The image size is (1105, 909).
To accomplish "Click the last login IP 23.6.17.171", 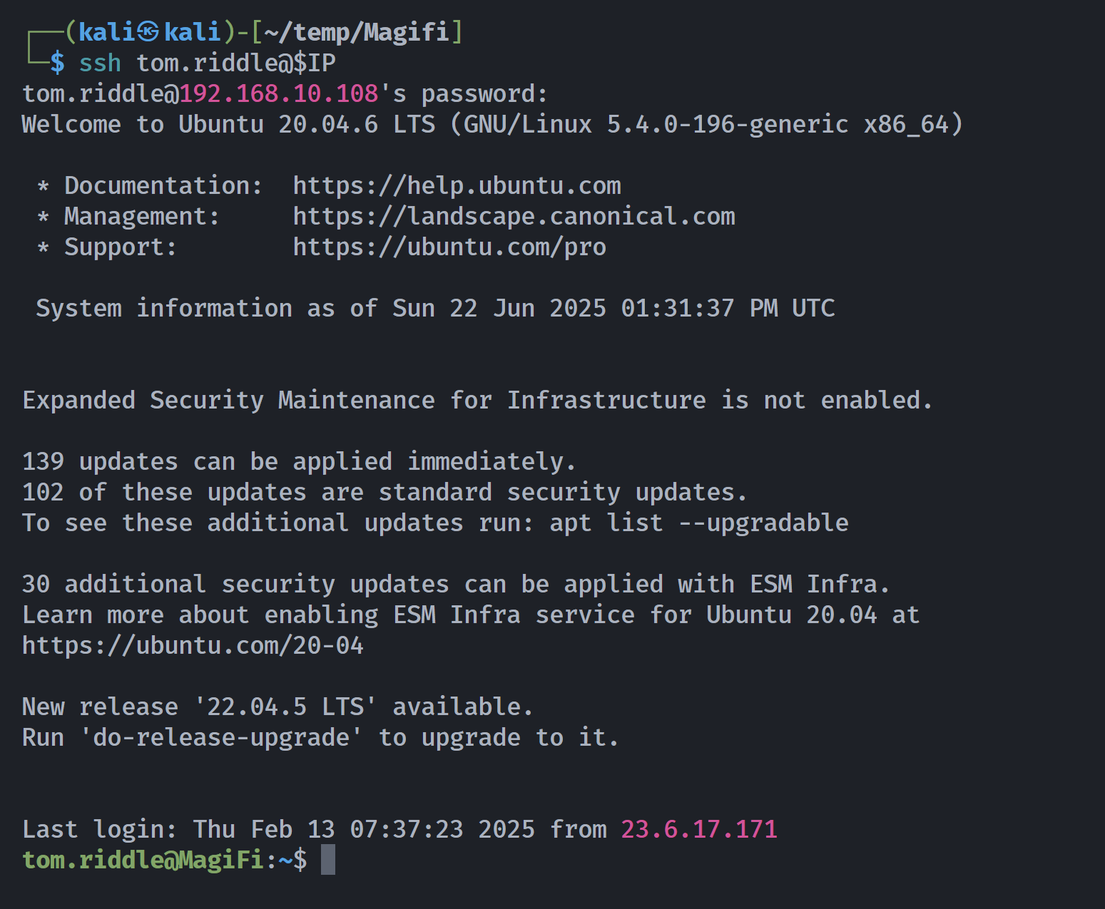I will tap(699, 829).
